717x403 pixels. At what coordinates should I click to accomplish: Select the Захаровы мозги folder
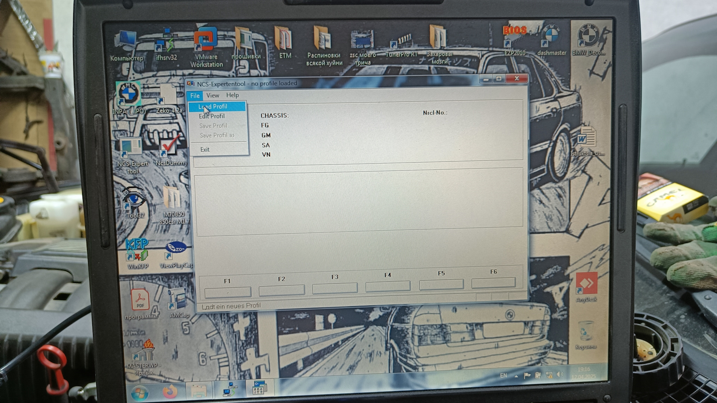coord(439,44)
